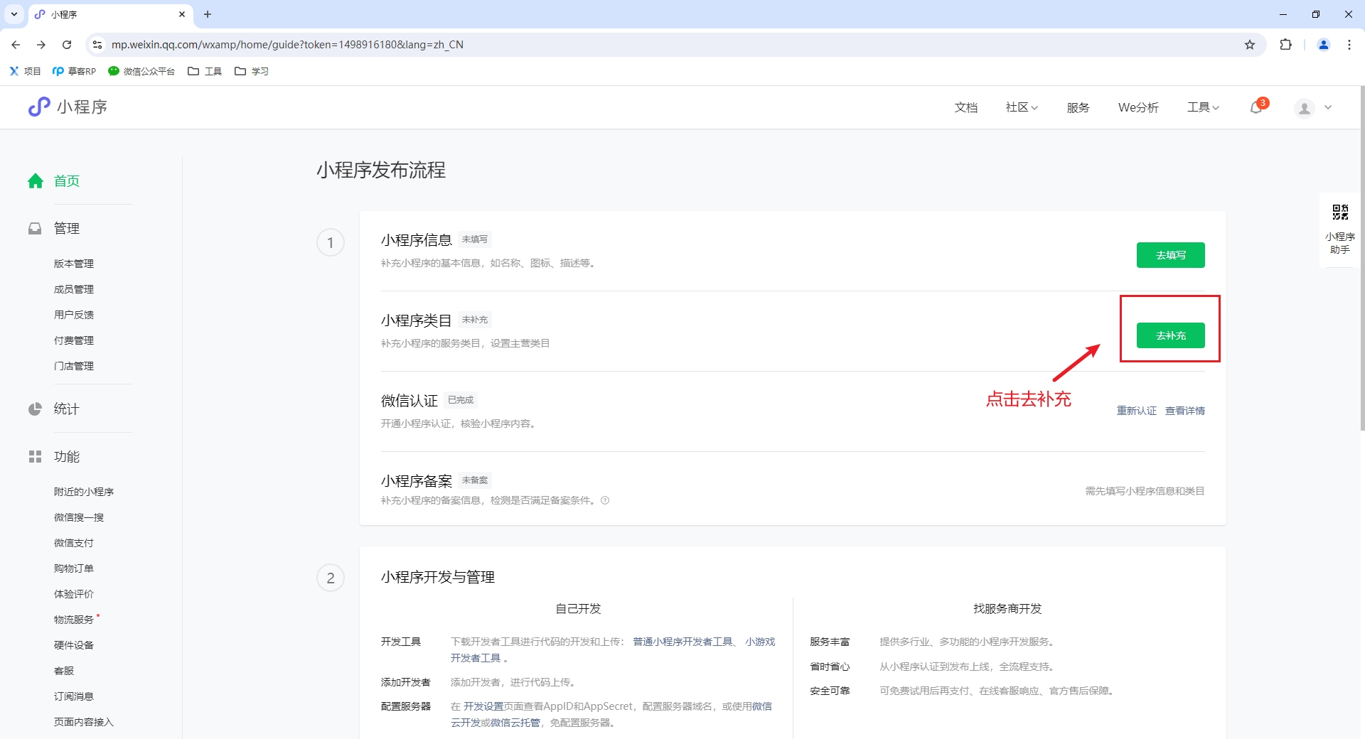This screenshot has width=1365, height=739.
Task: Bookmark this page with the star icon
Action: pos(1250,45)
